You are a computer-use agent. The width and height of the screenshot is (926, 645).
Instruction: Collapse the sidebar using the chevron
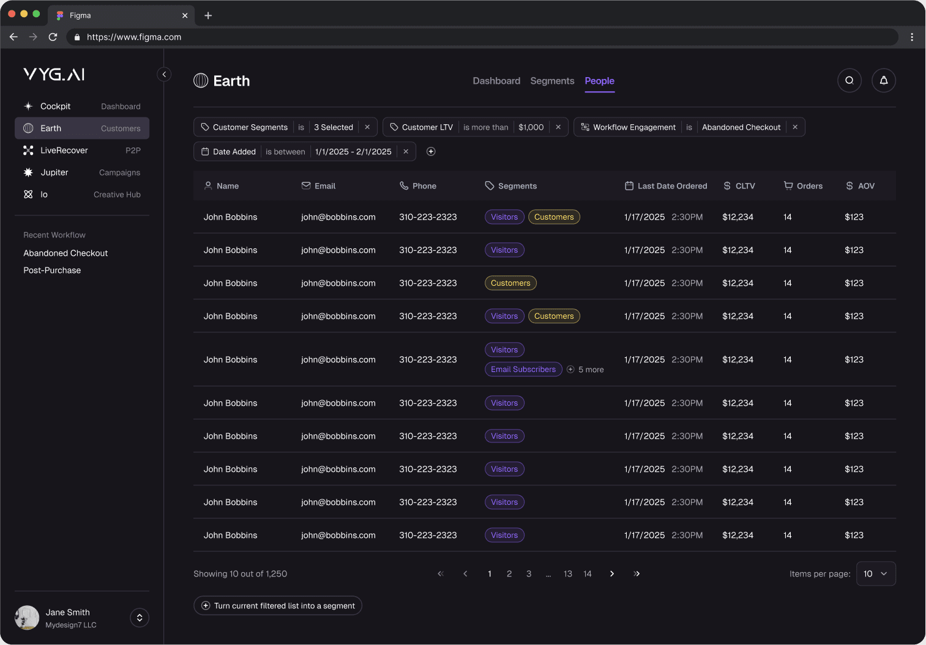164,74
